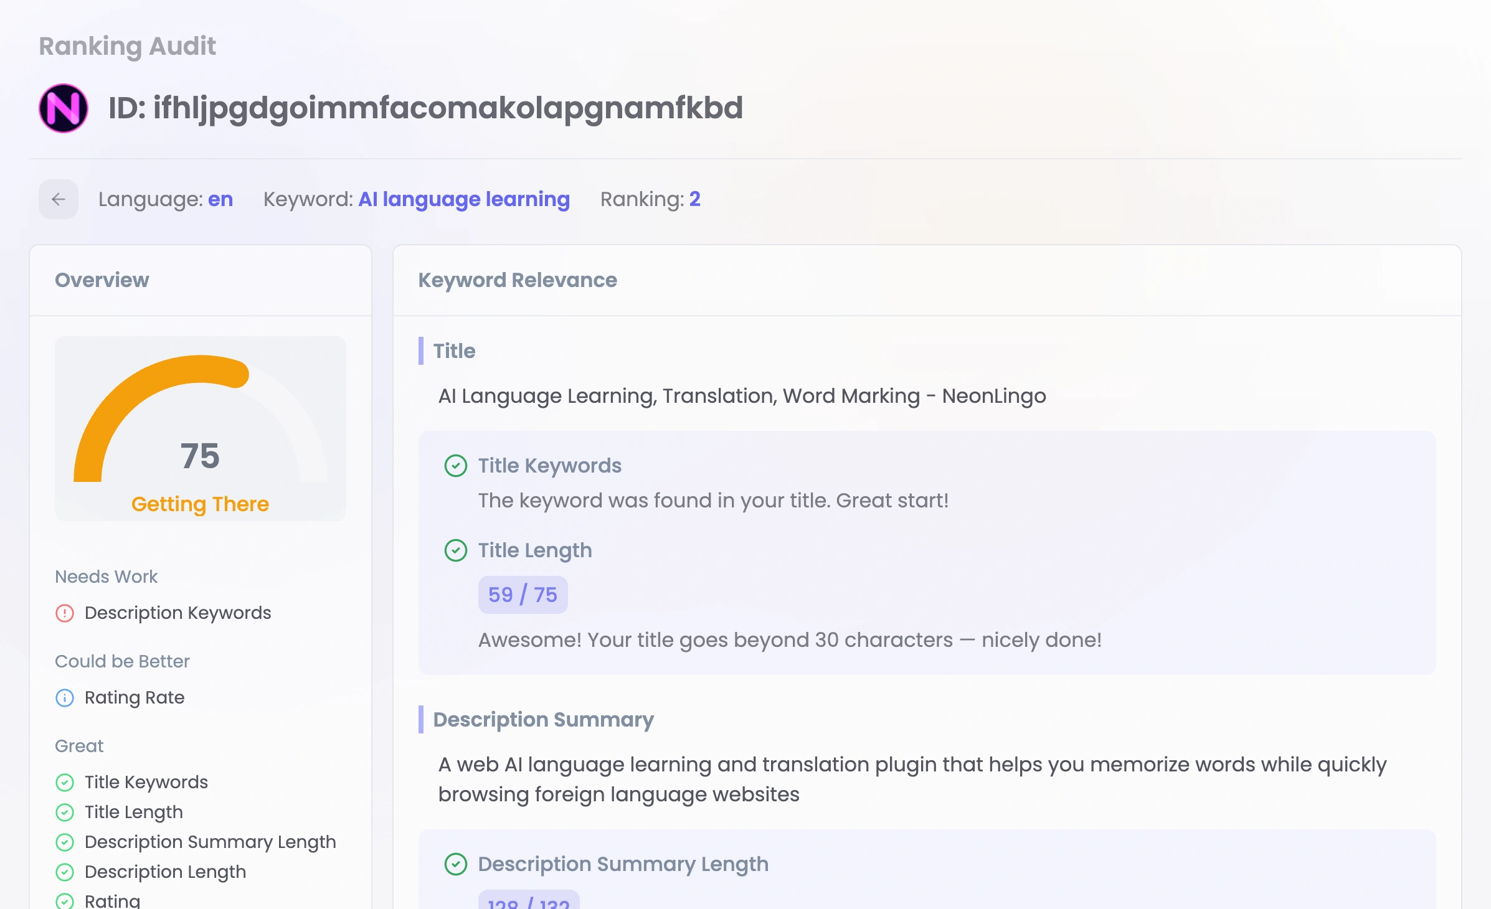Click check icon beside sidebar Description Length
Viewport: 1491px width, 909px height.
coord(65,872)
